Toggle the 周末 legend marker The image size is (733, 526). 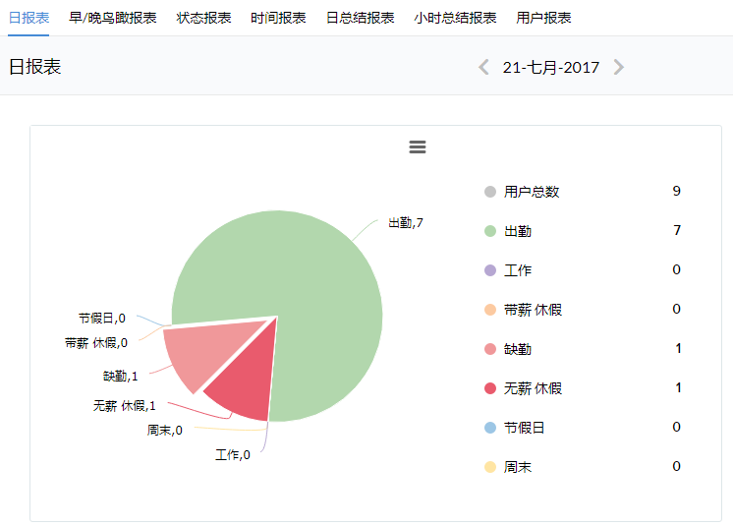pyautogui.click(x=490, y=467)
